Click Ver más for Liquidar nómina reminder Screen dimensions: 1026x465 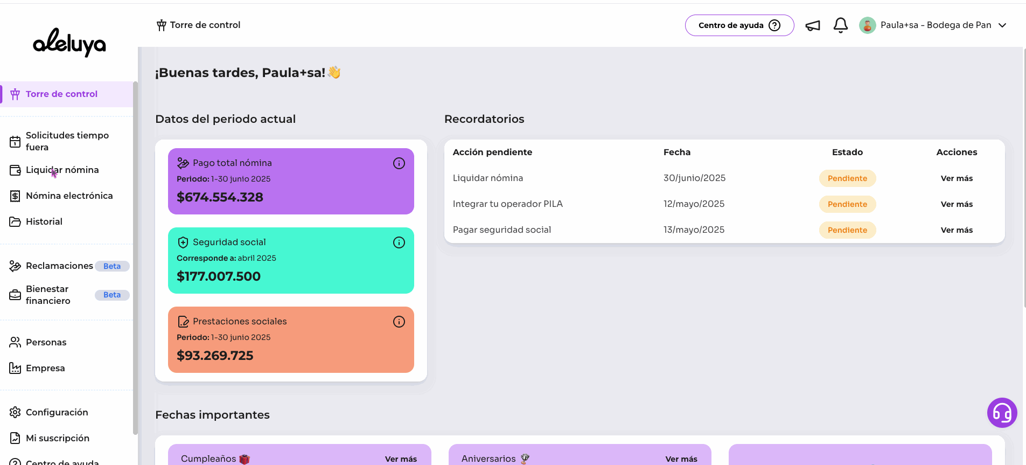[x=957, y=178]
